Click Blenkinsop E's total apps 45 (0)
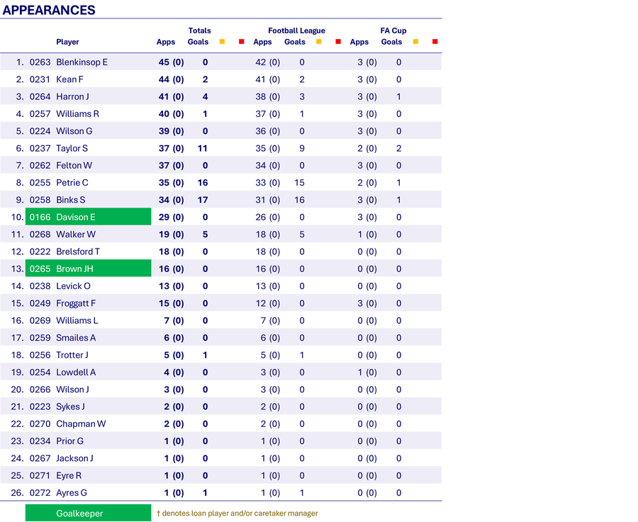This screenshot has width=638, height=522. pyautogui.click(x=172, y=62)
